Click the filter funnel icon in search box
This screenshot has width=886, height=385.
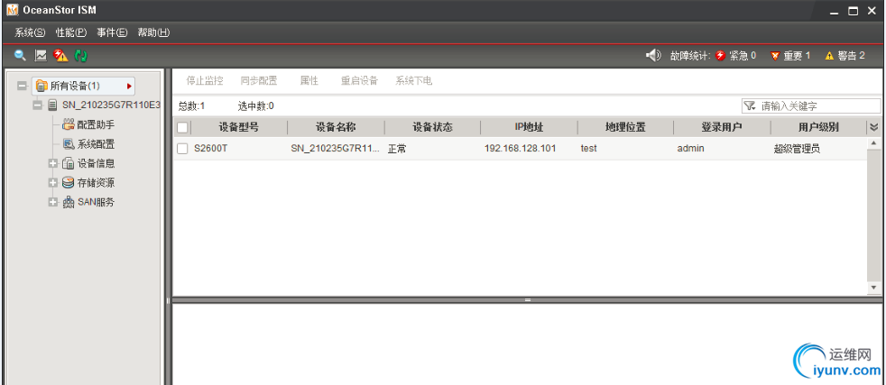point(750,105)
